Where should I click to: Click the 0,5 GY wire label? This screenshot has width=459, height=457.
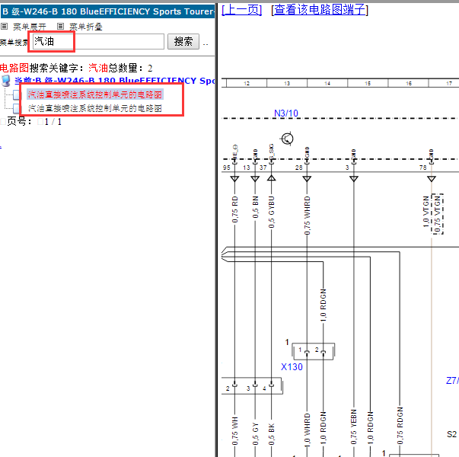(255, 434)
